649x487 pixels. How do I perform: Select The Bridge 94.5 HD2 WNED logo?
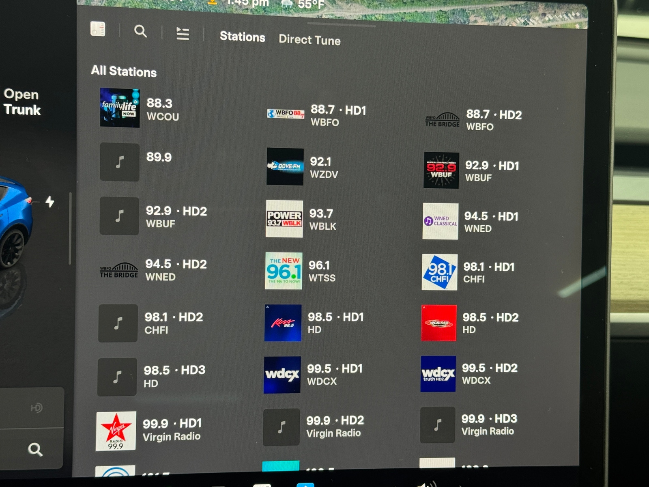tap(119, 270)
